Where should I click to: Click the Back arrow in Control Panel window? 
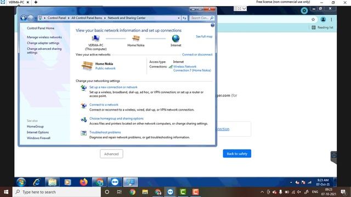23,18
